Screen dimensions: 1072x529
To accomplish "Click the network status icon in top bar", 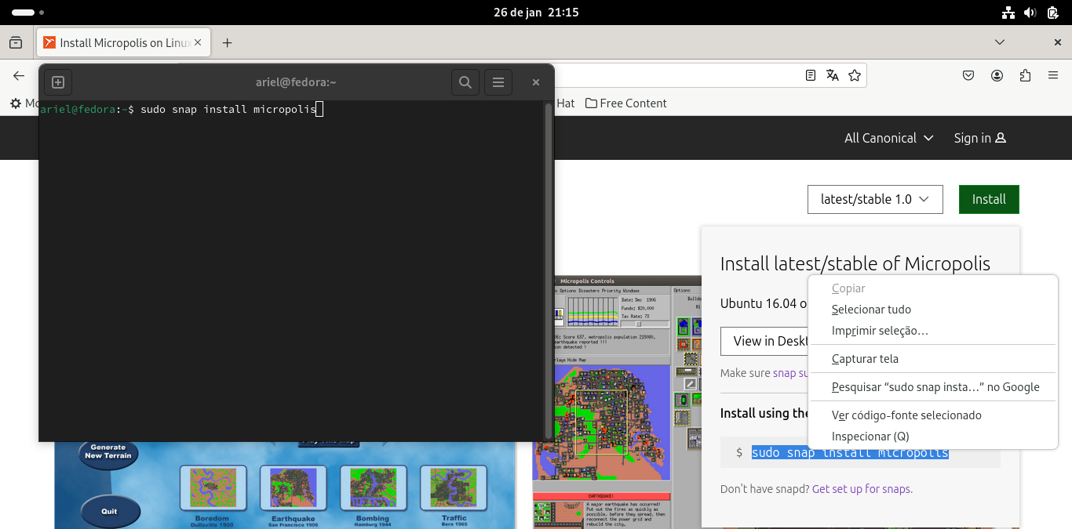I will (x=1007, y=12).
